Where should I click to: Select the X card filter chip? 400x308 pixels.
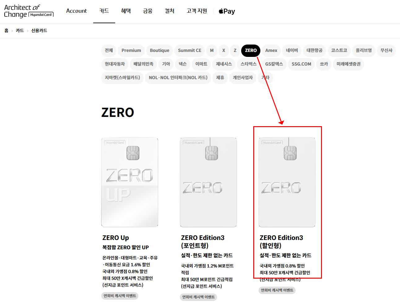(224, 50)
